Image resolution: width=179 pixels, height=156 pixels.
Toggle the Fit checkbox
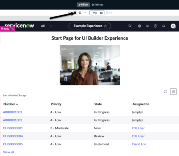pyautogui.click(x=107, y=13)
